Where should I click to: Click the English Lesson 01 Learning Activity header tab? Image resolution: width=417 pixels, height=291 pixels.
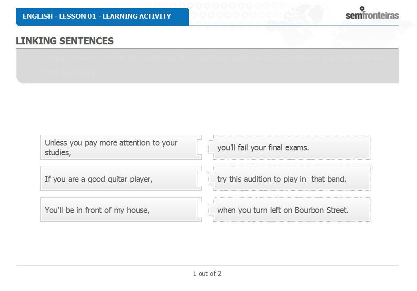coord(102,16)
